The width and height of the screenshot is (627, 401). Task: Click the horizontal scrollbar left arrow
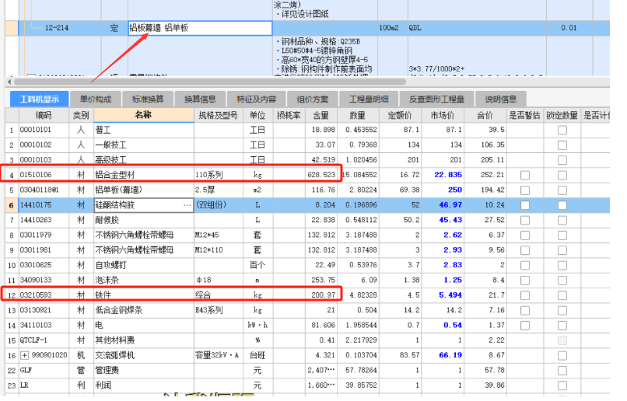(x=9, y=82)
